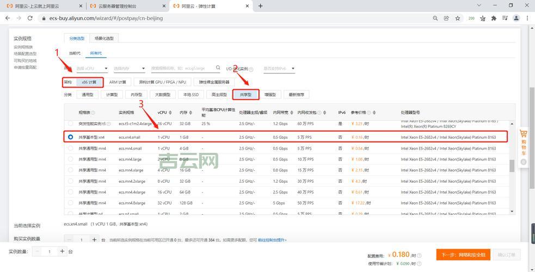The width and height of the screenshot is (535, 272).
Task: Click help icon beside I/O 优化实例
Action: pos(251,69)
